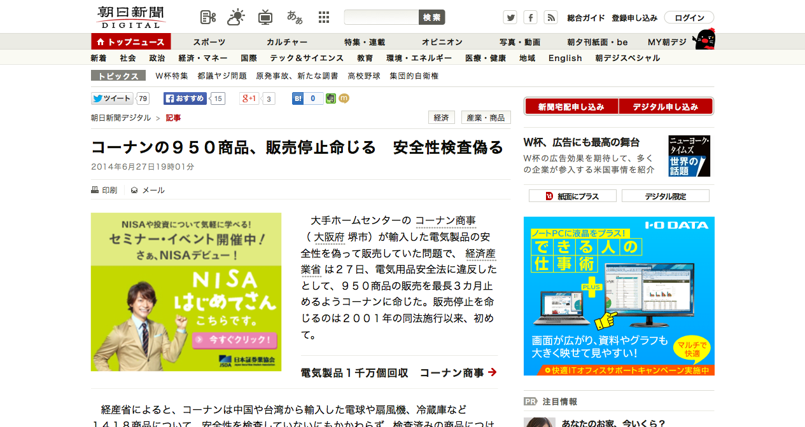This screenshot has height=427, width=805.
Task: Click the 経済 category tag
Action: [441, 118]
